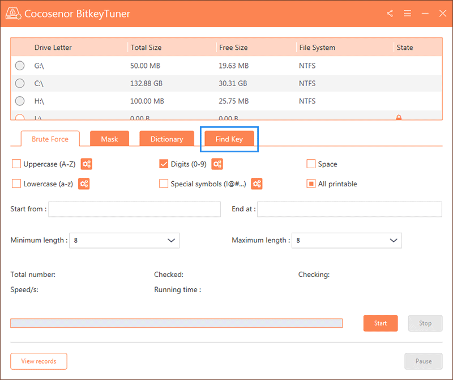Click the 50.00 MB total size cell
This screenshot has height=380, width=453.
(x=145, y=66)
